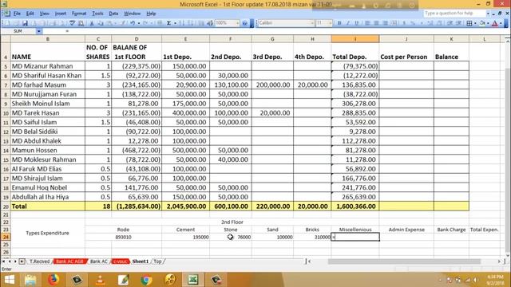Click the Percent Style icon
This screenshot has height=287, width=511.
point(413,23)
